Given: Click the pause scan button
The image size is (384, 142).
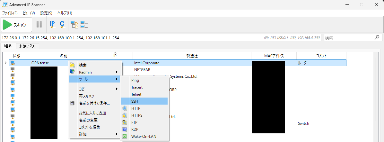Looking at the screenshot, I should [39, 24].
